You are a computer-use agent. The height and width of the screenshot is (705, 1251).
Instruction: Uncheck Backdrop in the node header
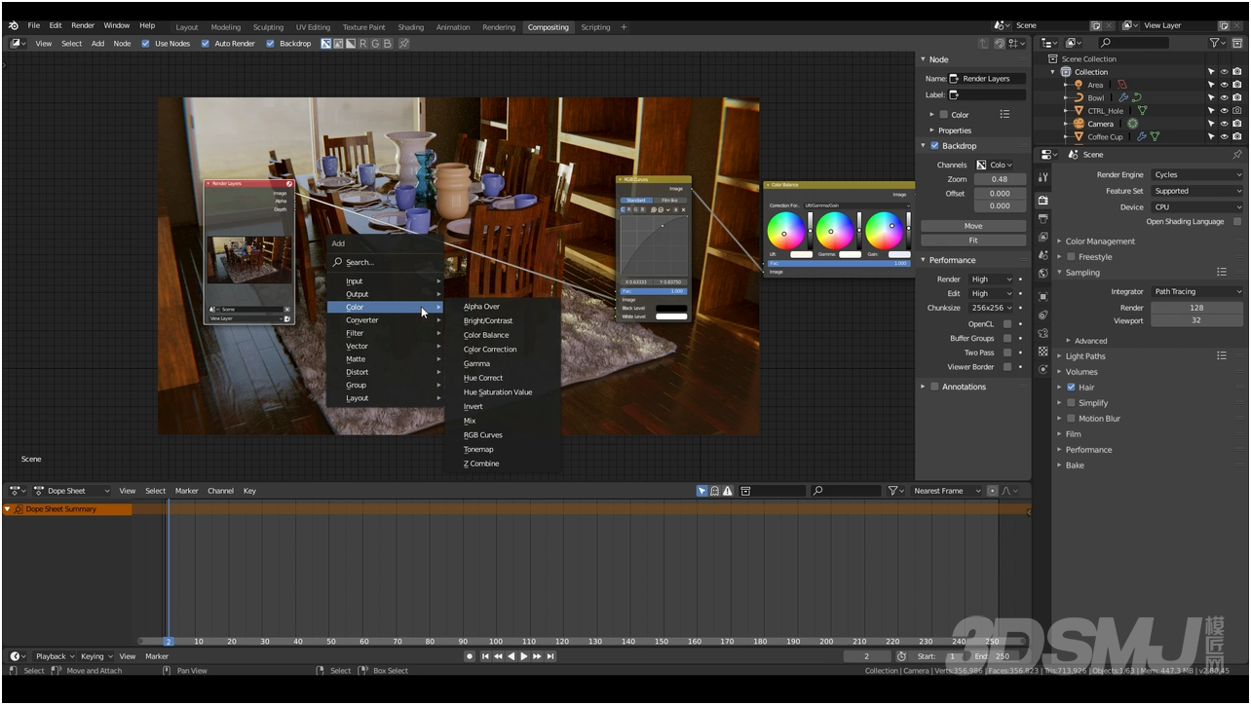(271, 43)
